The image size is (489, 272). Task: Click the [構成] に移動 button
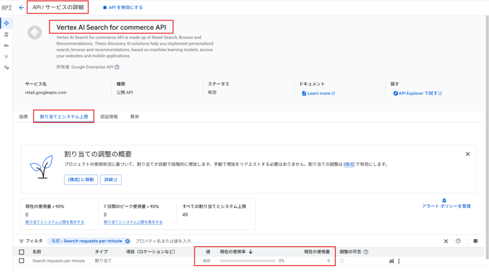81,180
